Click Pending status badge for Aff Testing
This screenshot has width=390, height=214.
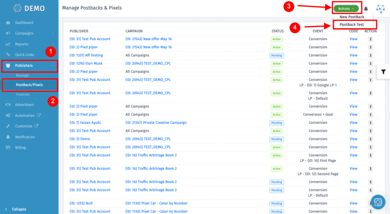pyautogui.click(x=277, y=55)
